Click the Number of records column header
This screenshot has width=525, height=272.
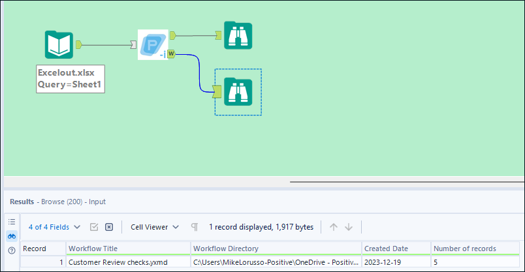coord(475,249)
